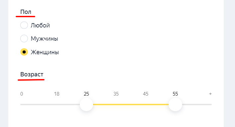Click the yellow selected range of age slider

pos(131,105)
